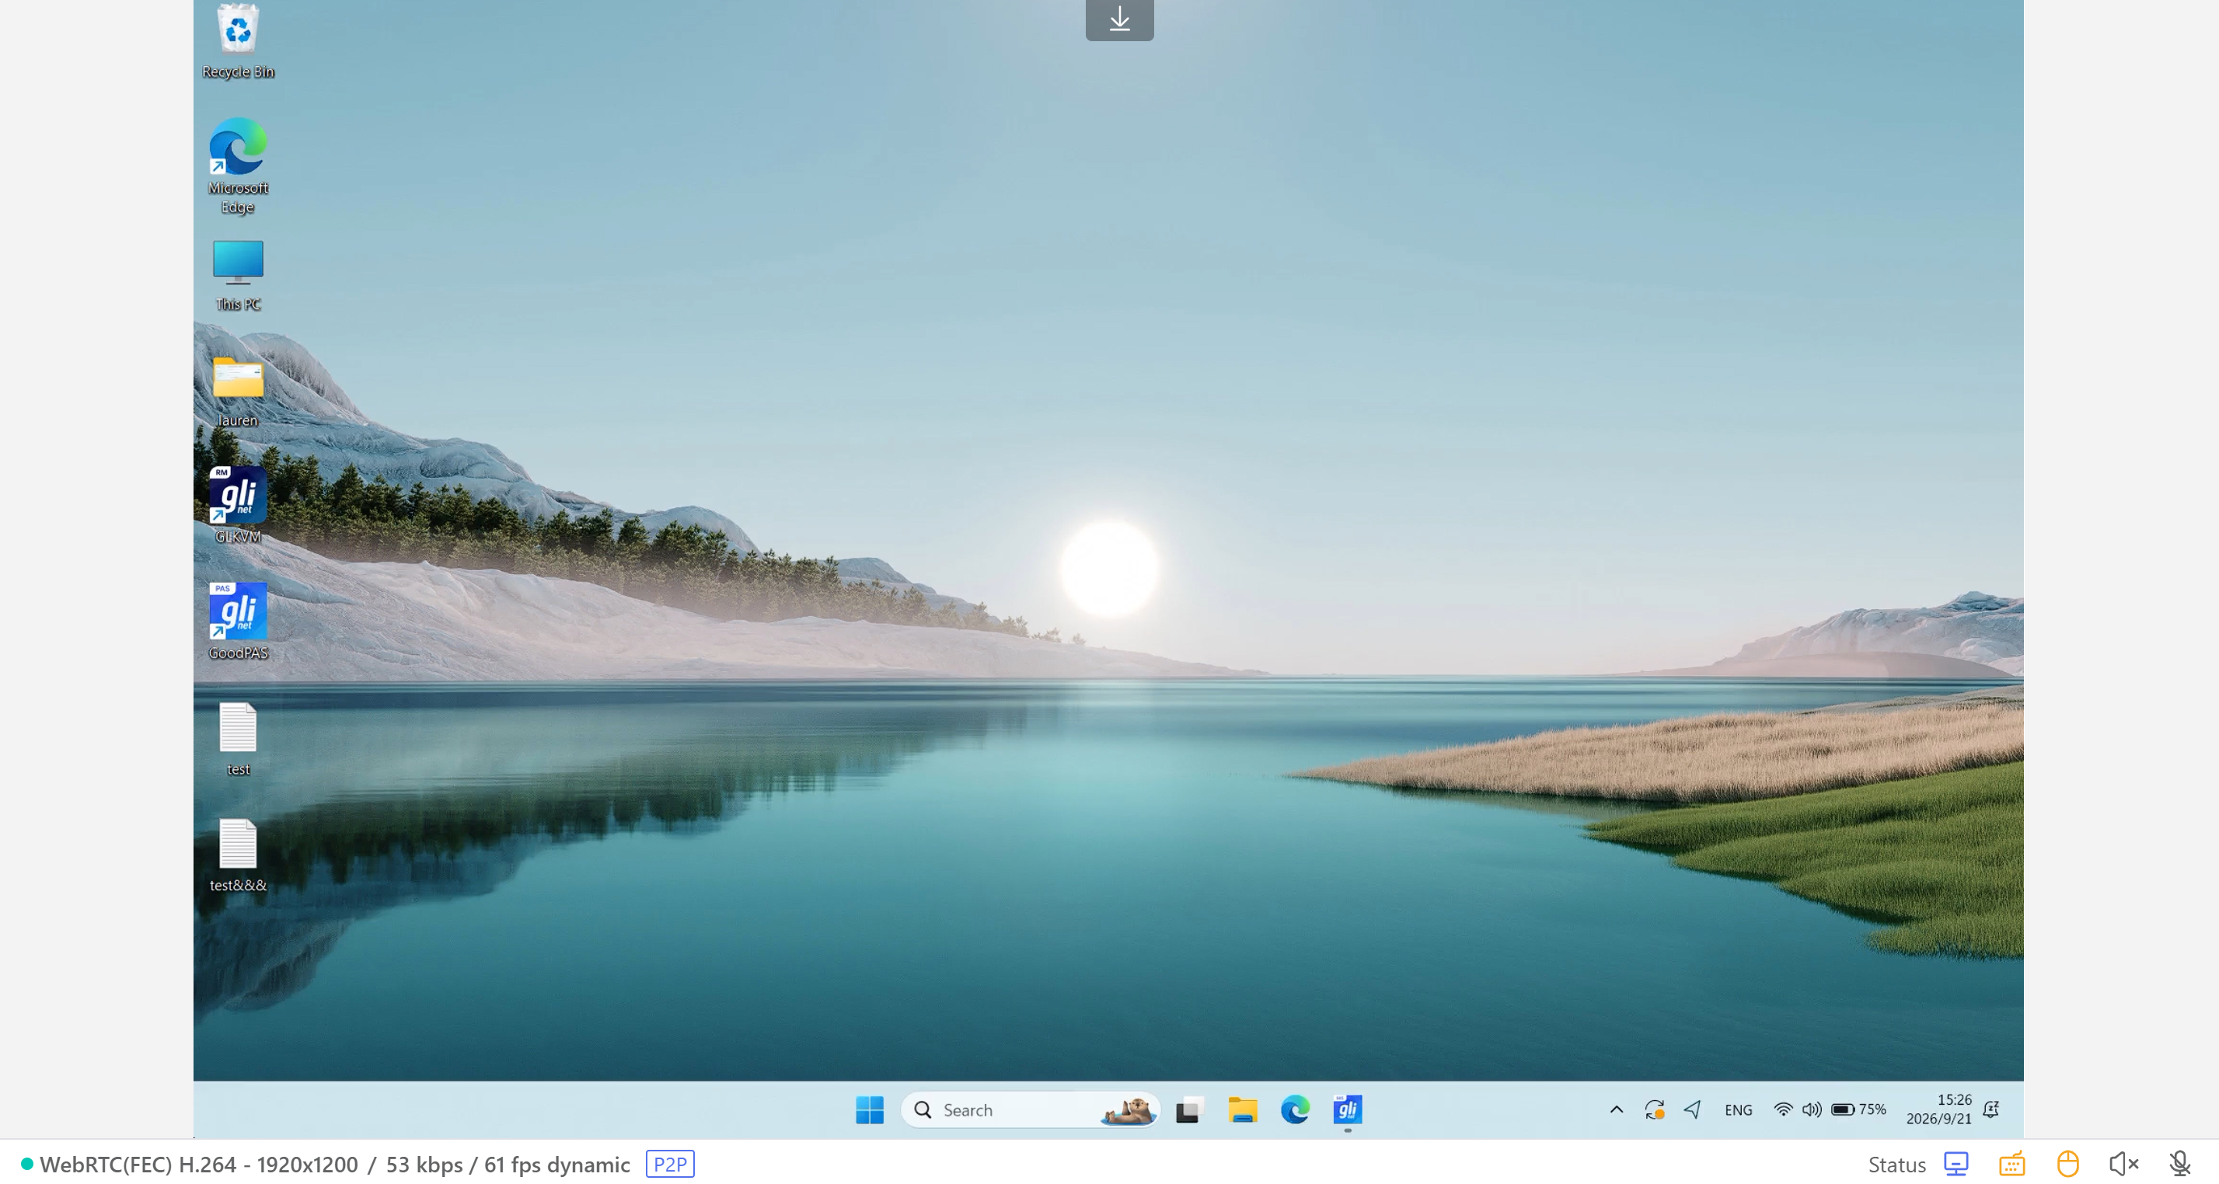2219x1184 pixels.
Task: Click the otter image in Search box
Action: point(1128,1110)
